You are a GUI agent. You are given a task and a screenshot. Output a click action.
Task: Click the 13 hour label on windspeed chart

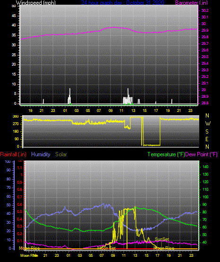[133, 110]
